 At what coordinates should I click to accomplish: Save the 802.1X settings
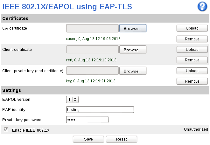(88, 139)
